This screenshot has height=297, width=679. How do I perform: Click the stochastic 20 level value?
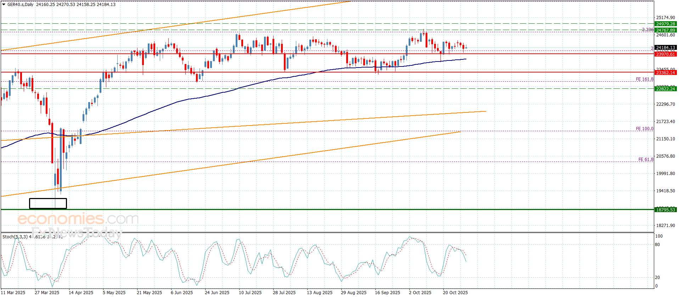[657, 278]
